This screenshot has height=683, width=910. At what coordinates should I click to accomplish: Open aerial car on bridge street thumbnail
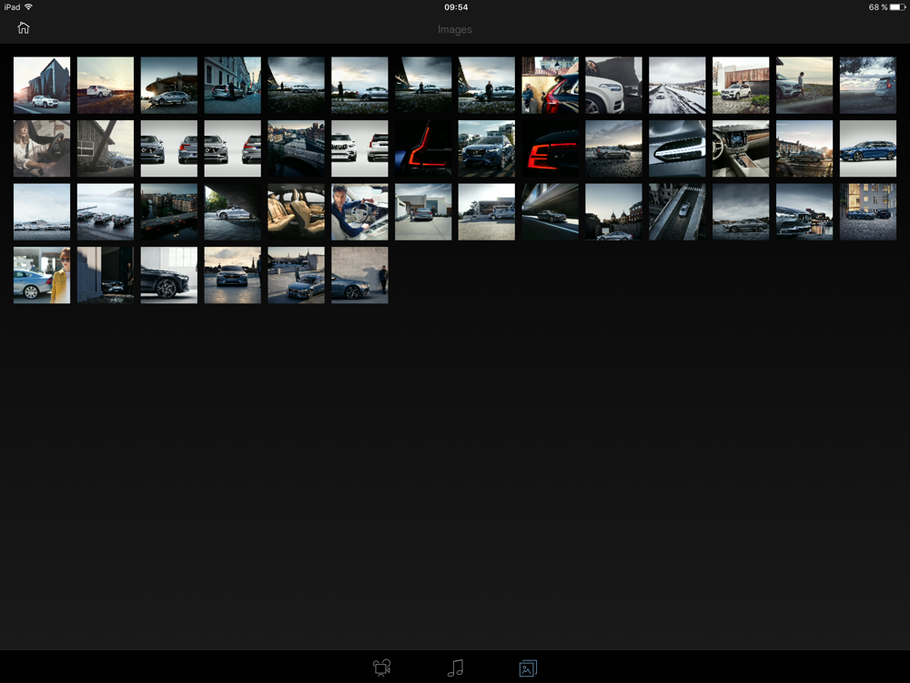coord(677,212)
